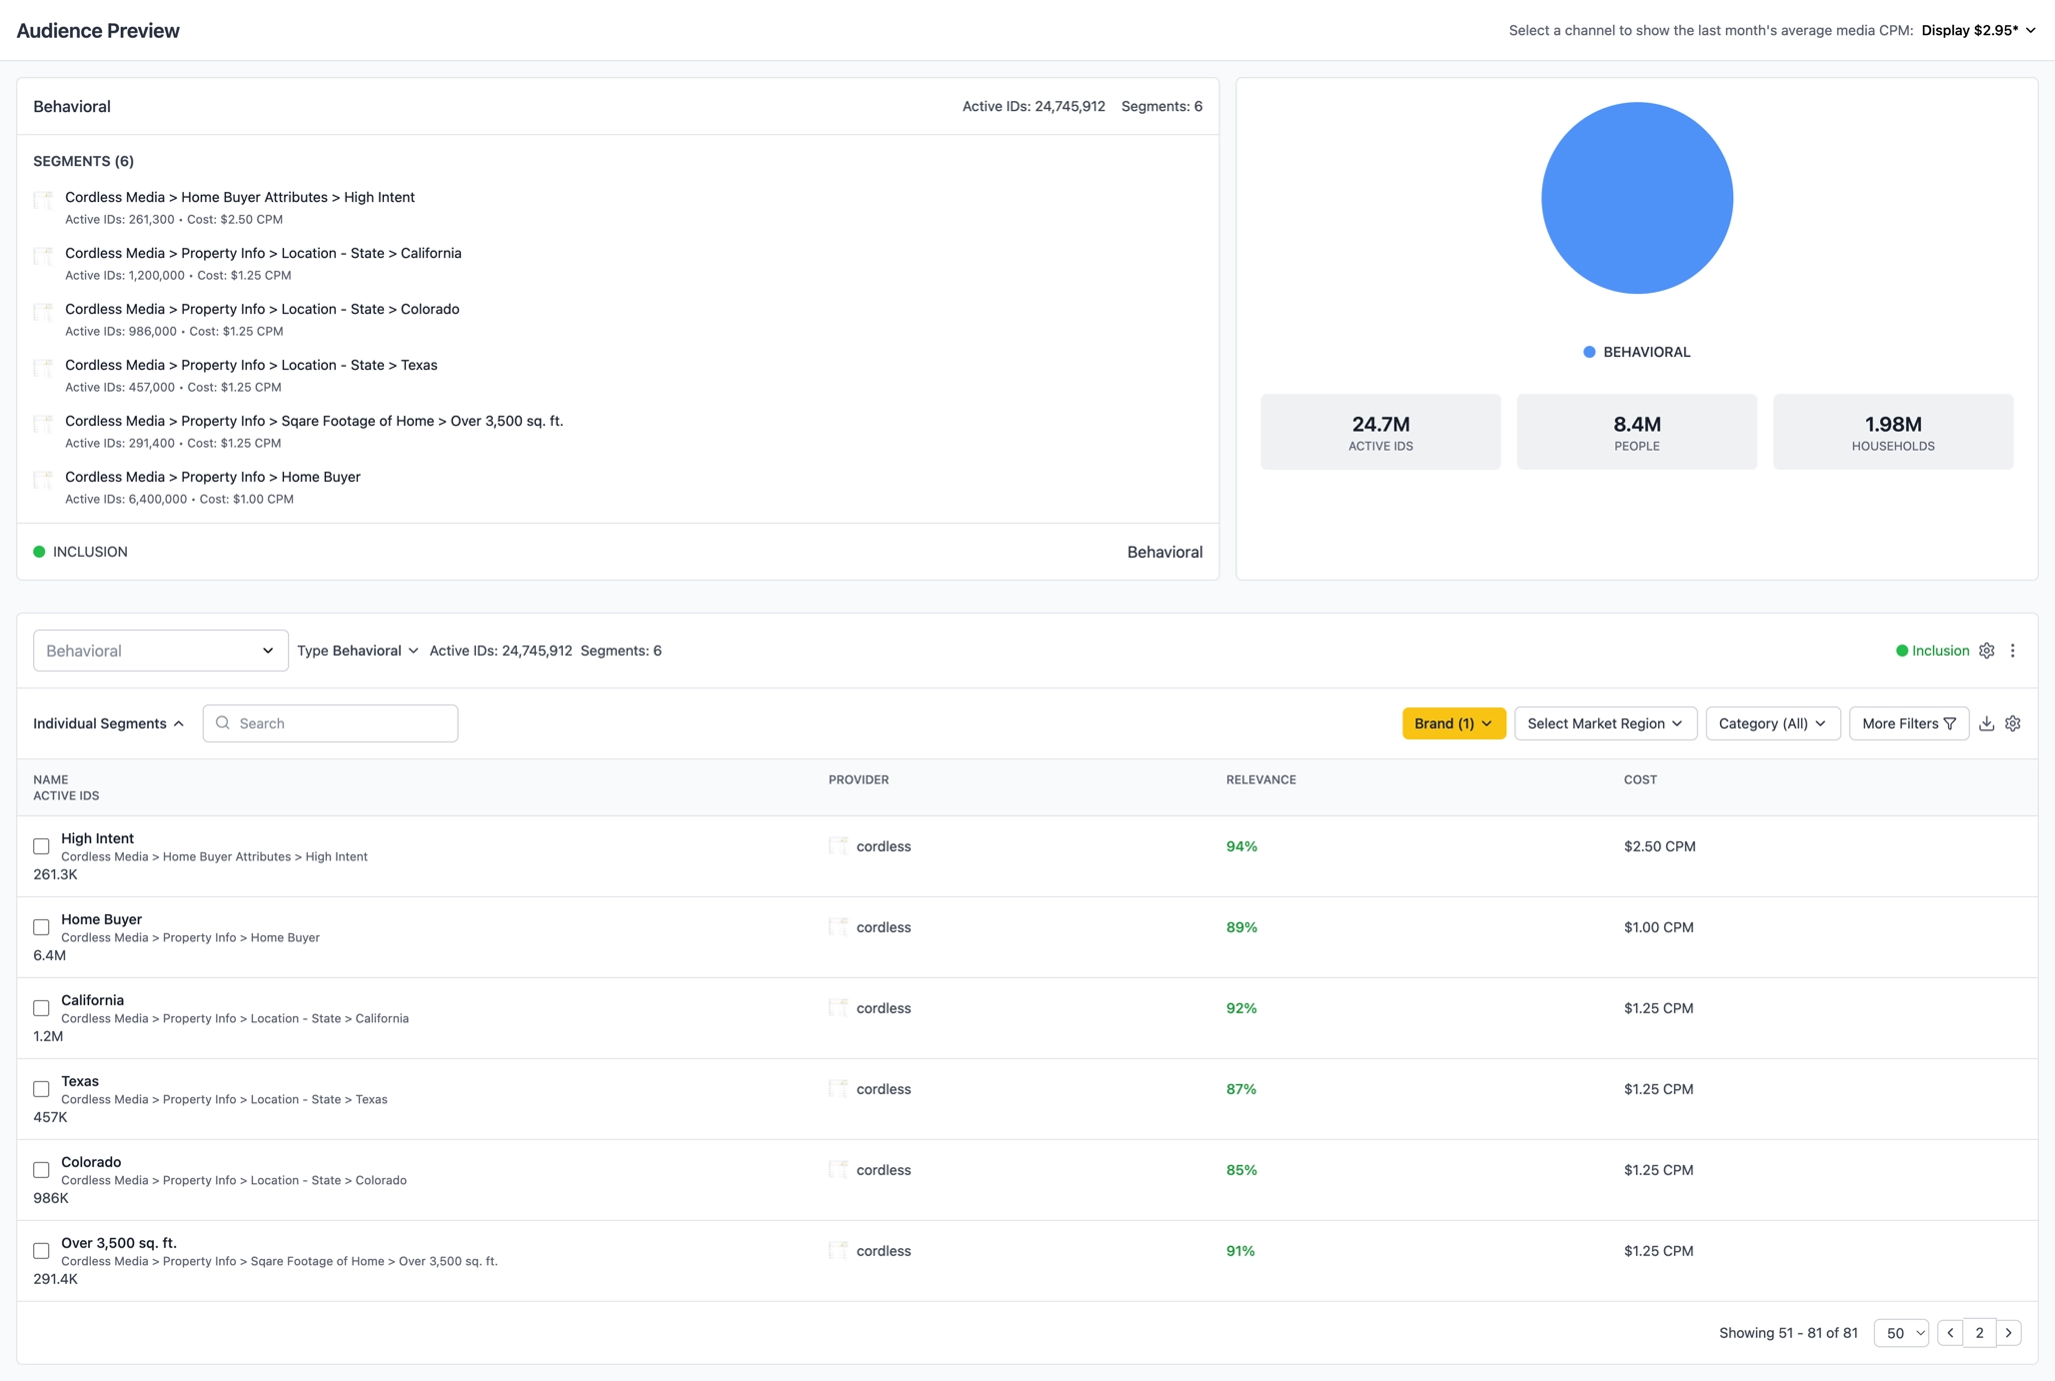This screenshot has height=1381, width=2055.
Task: Click the Home Buyer segment name
Action: tap(101, 919)
